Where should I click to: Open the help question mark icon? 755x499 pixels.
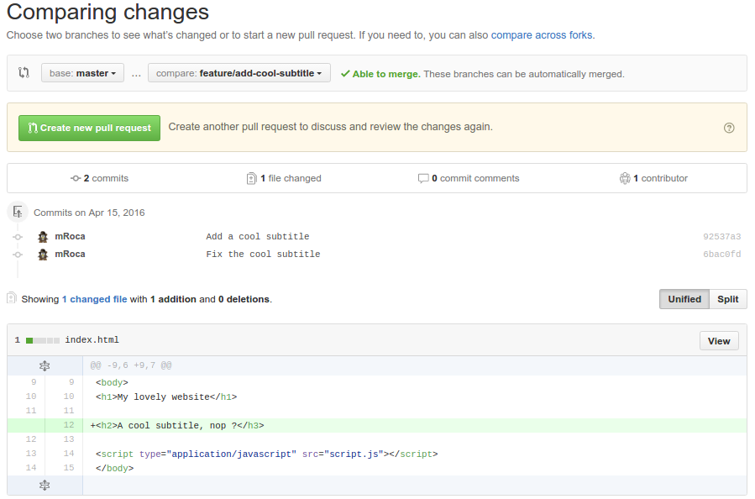pyautogui.click(x=728, y=127)
